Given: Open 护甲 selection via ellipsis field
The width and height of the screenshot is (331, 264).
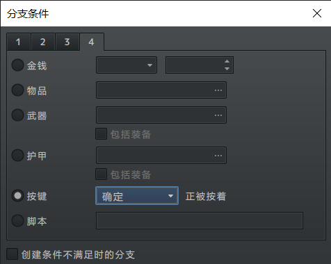Looking at the screenshot, I should pyautogui.click(x=161, y=156).
